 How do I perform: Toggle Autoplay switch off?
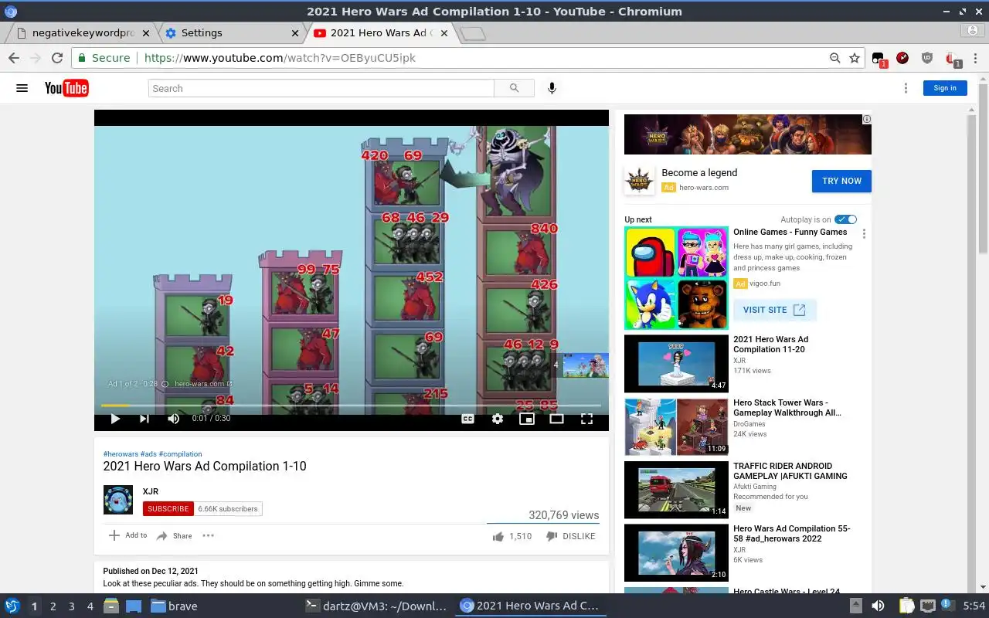(x=846, y=219)
